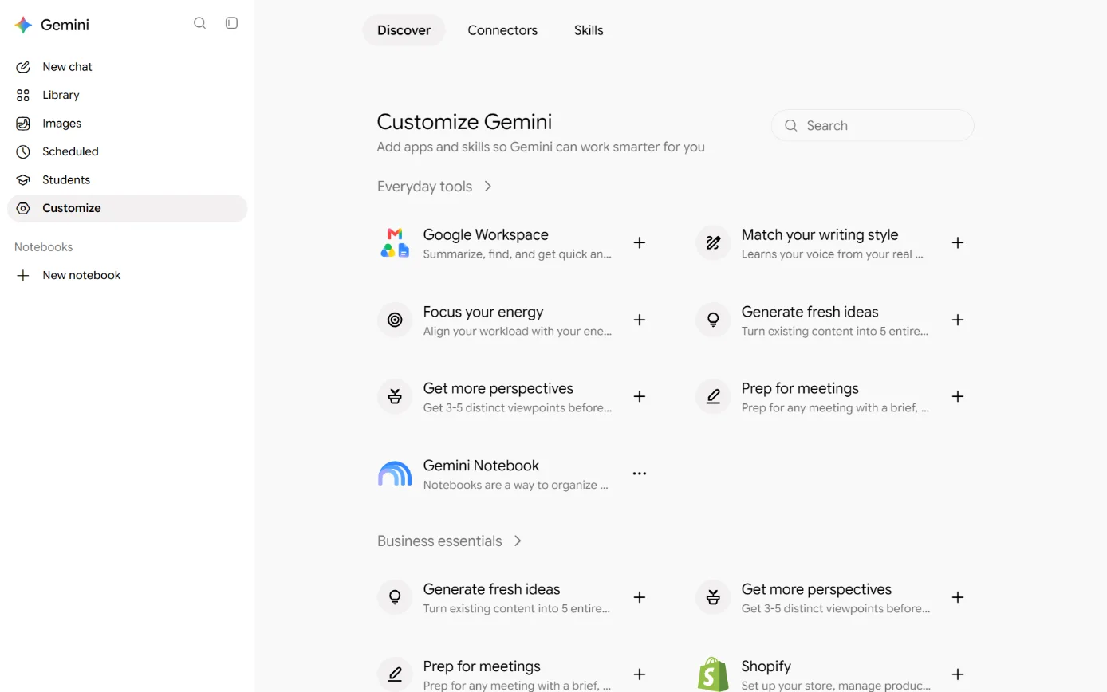Add Get more perspectives in Business essentials
Image resolution: width=1107 pixels, height=692 pixels.
click(x=958, y=597)
